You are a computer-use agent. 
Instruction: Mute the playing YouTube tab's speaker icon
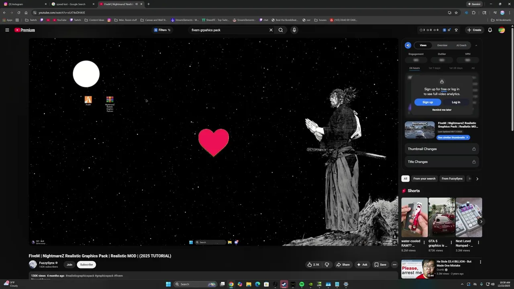[137, 4]
